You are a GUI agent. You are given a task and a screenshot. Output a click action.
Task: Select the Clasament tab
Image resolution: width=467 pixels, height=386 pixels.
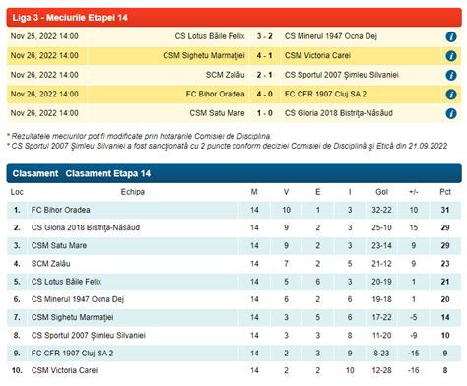point(35,173)
